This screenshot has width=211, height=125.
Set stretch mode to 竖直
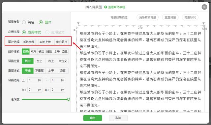65,51
